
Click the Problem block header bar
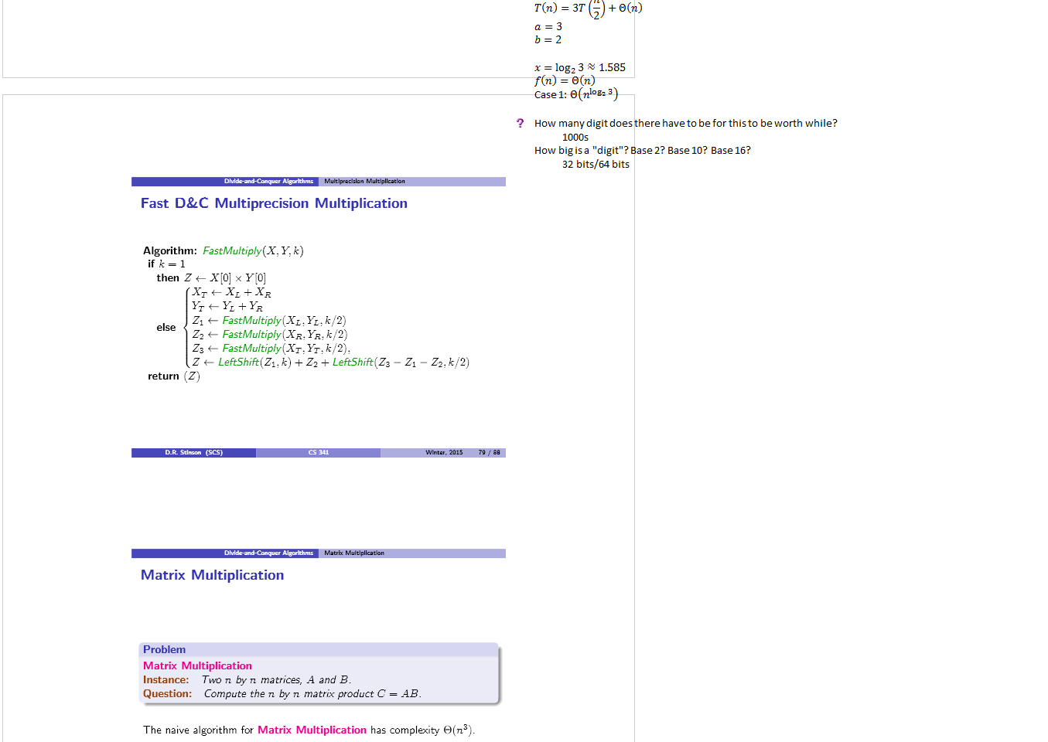[x=319, y=650]
